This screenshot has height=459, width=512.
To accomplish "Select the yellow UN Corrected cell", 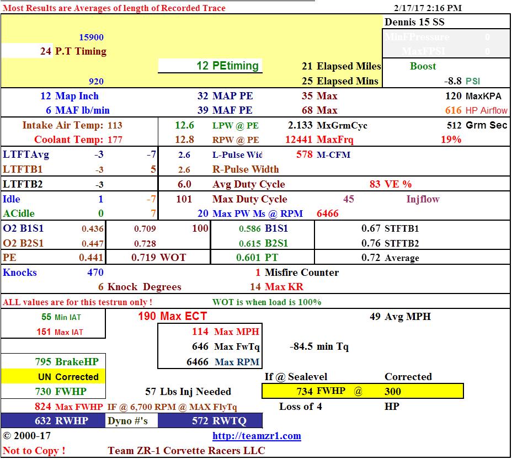I will coord(52,377).
